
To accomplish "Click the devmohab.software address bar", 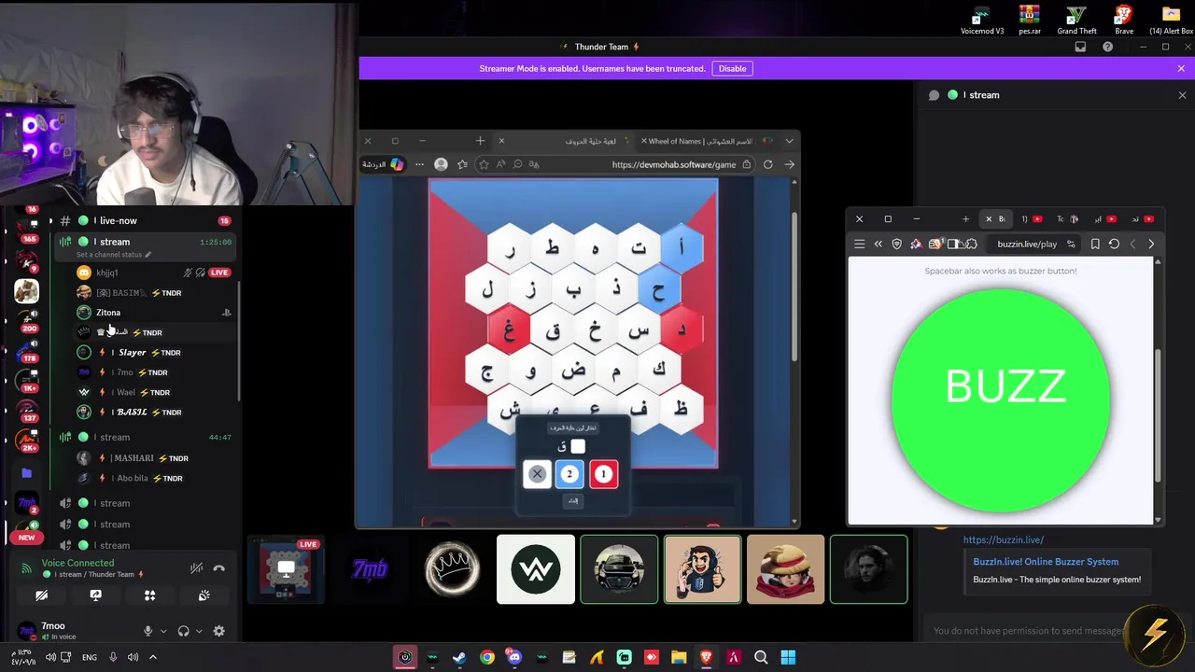I will [674, 164].
